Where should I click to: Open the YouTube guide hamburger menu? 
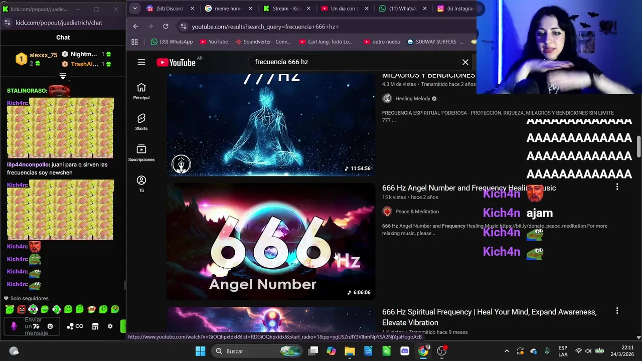pos(141,62)
